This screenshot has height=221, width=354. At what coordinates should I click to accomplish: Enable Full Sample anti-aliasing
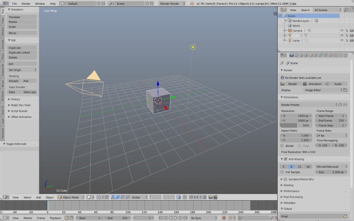tap(282, 172)
